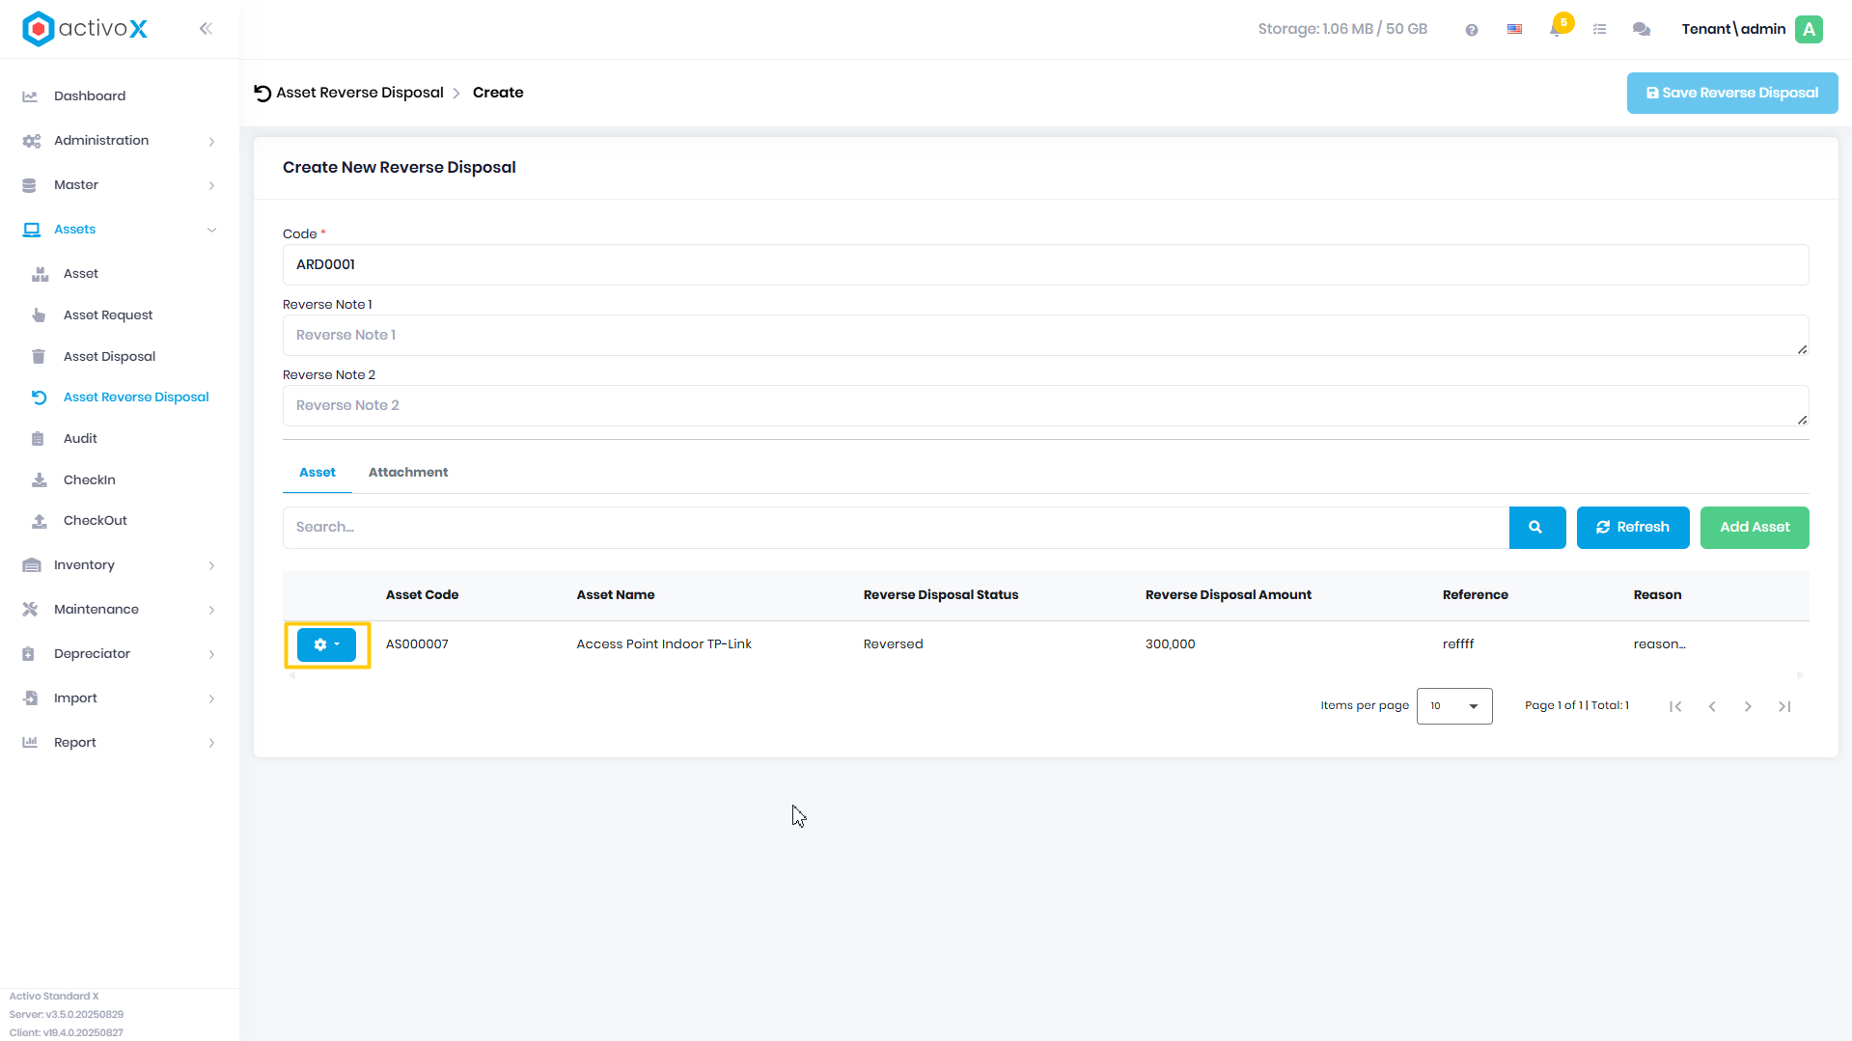Click the AS000007 asset code cell
Viewport: 1852px width, 1041px height.
tap(417, 644)
